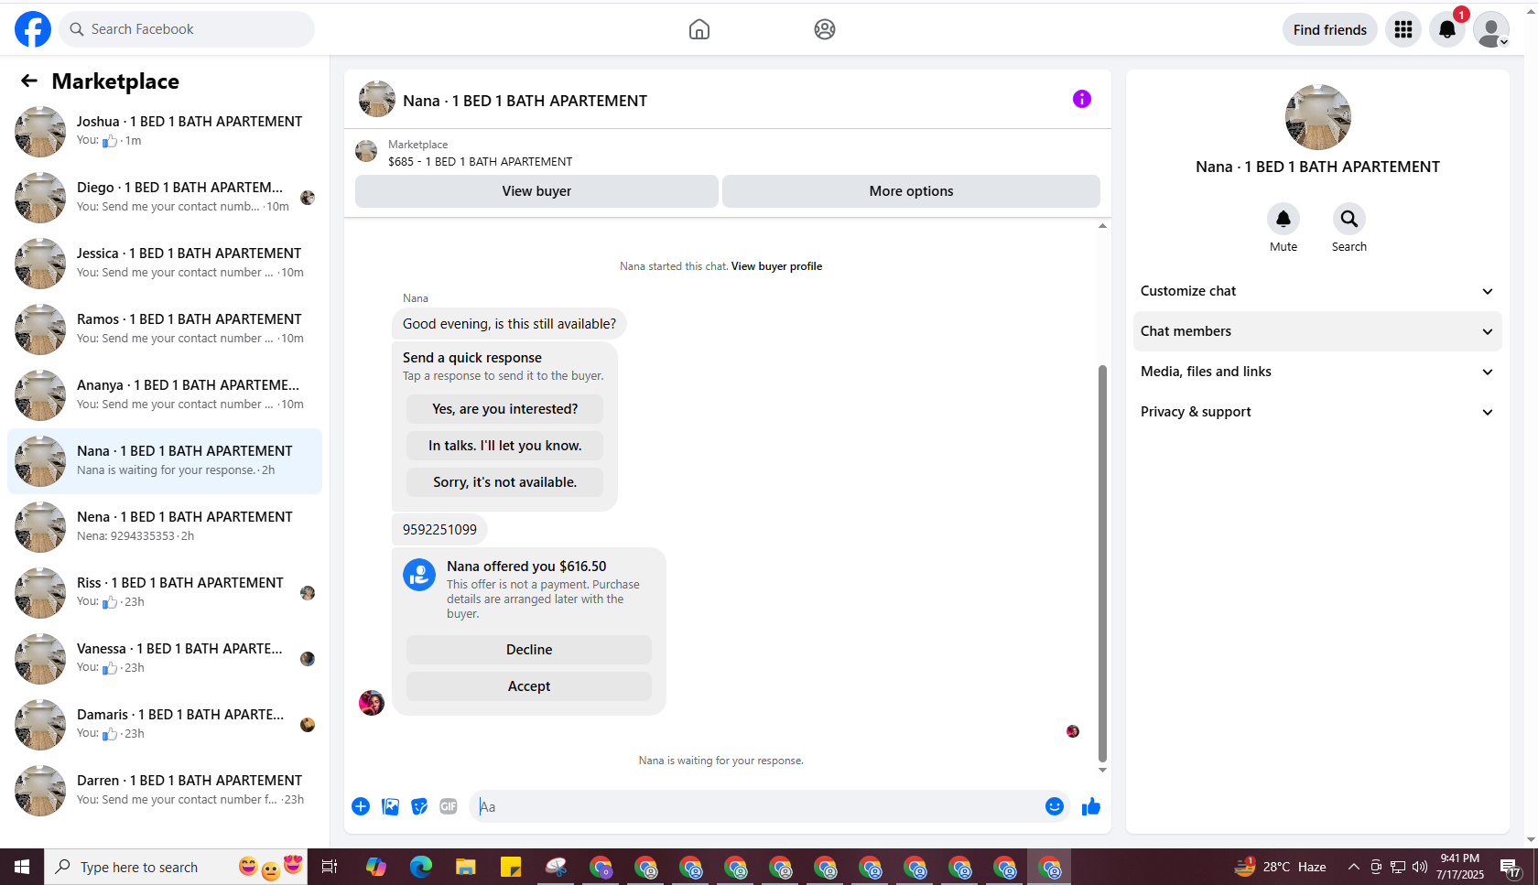Screen dimensions: 1538x885
Task: Open Ramos's apartment conversation
Action: click(x=165, y=329)
